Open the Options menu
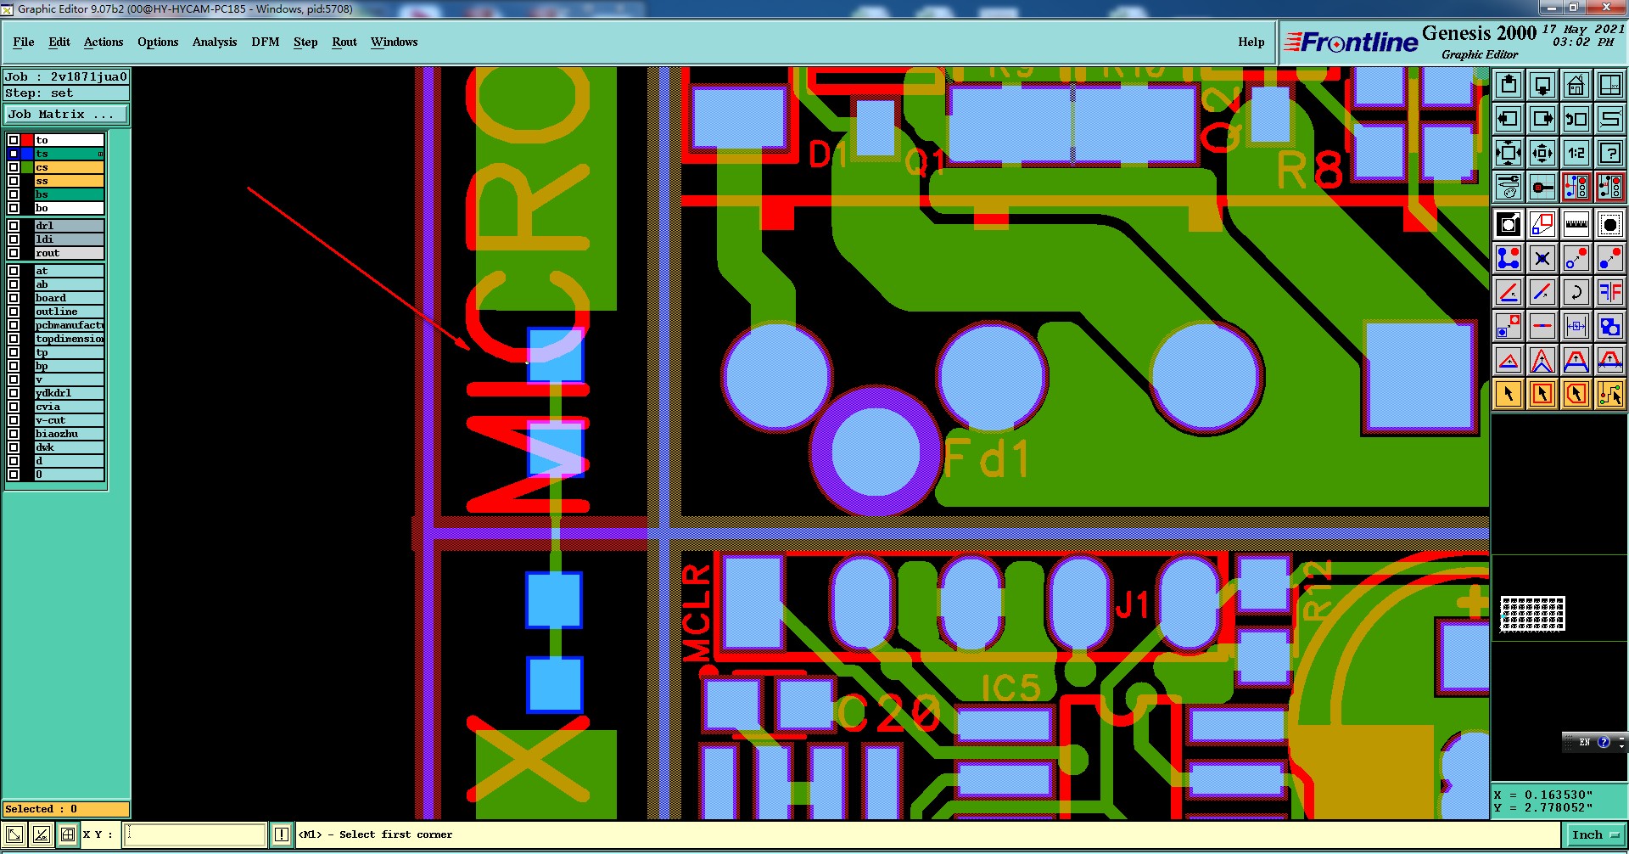Image resolution: width=1629 pixels, height=854 pixels. click(x=158, y=42)
